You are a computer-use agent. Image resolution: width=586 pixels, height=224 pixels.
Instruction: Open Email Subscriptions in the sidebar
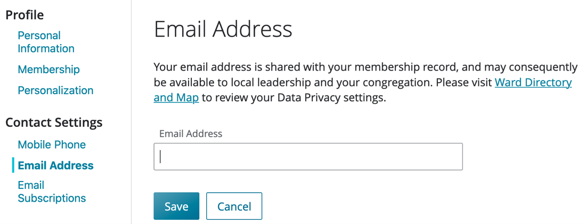pos(51,192)
